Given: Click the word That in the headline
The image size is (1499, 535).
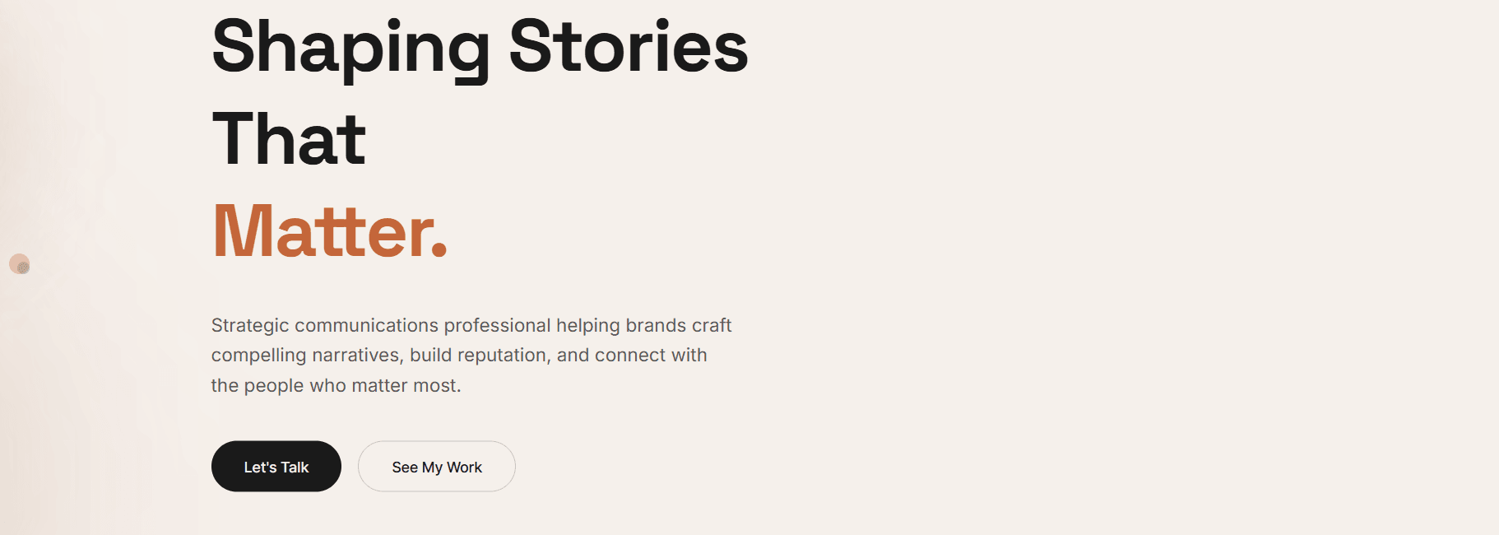Looking at the screenshot, I should tap(289, 140).
